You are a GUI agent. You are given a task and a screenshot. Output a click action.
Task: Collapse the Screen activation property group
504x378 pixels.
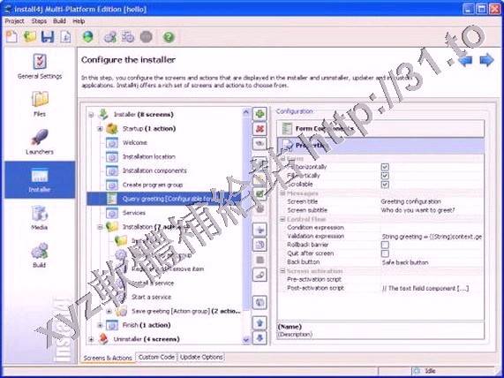tap(282, 271)
